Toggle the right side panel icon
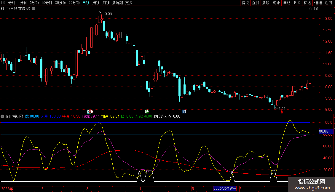This screenshot has height=192, width=335. click(x=315, y=9)
